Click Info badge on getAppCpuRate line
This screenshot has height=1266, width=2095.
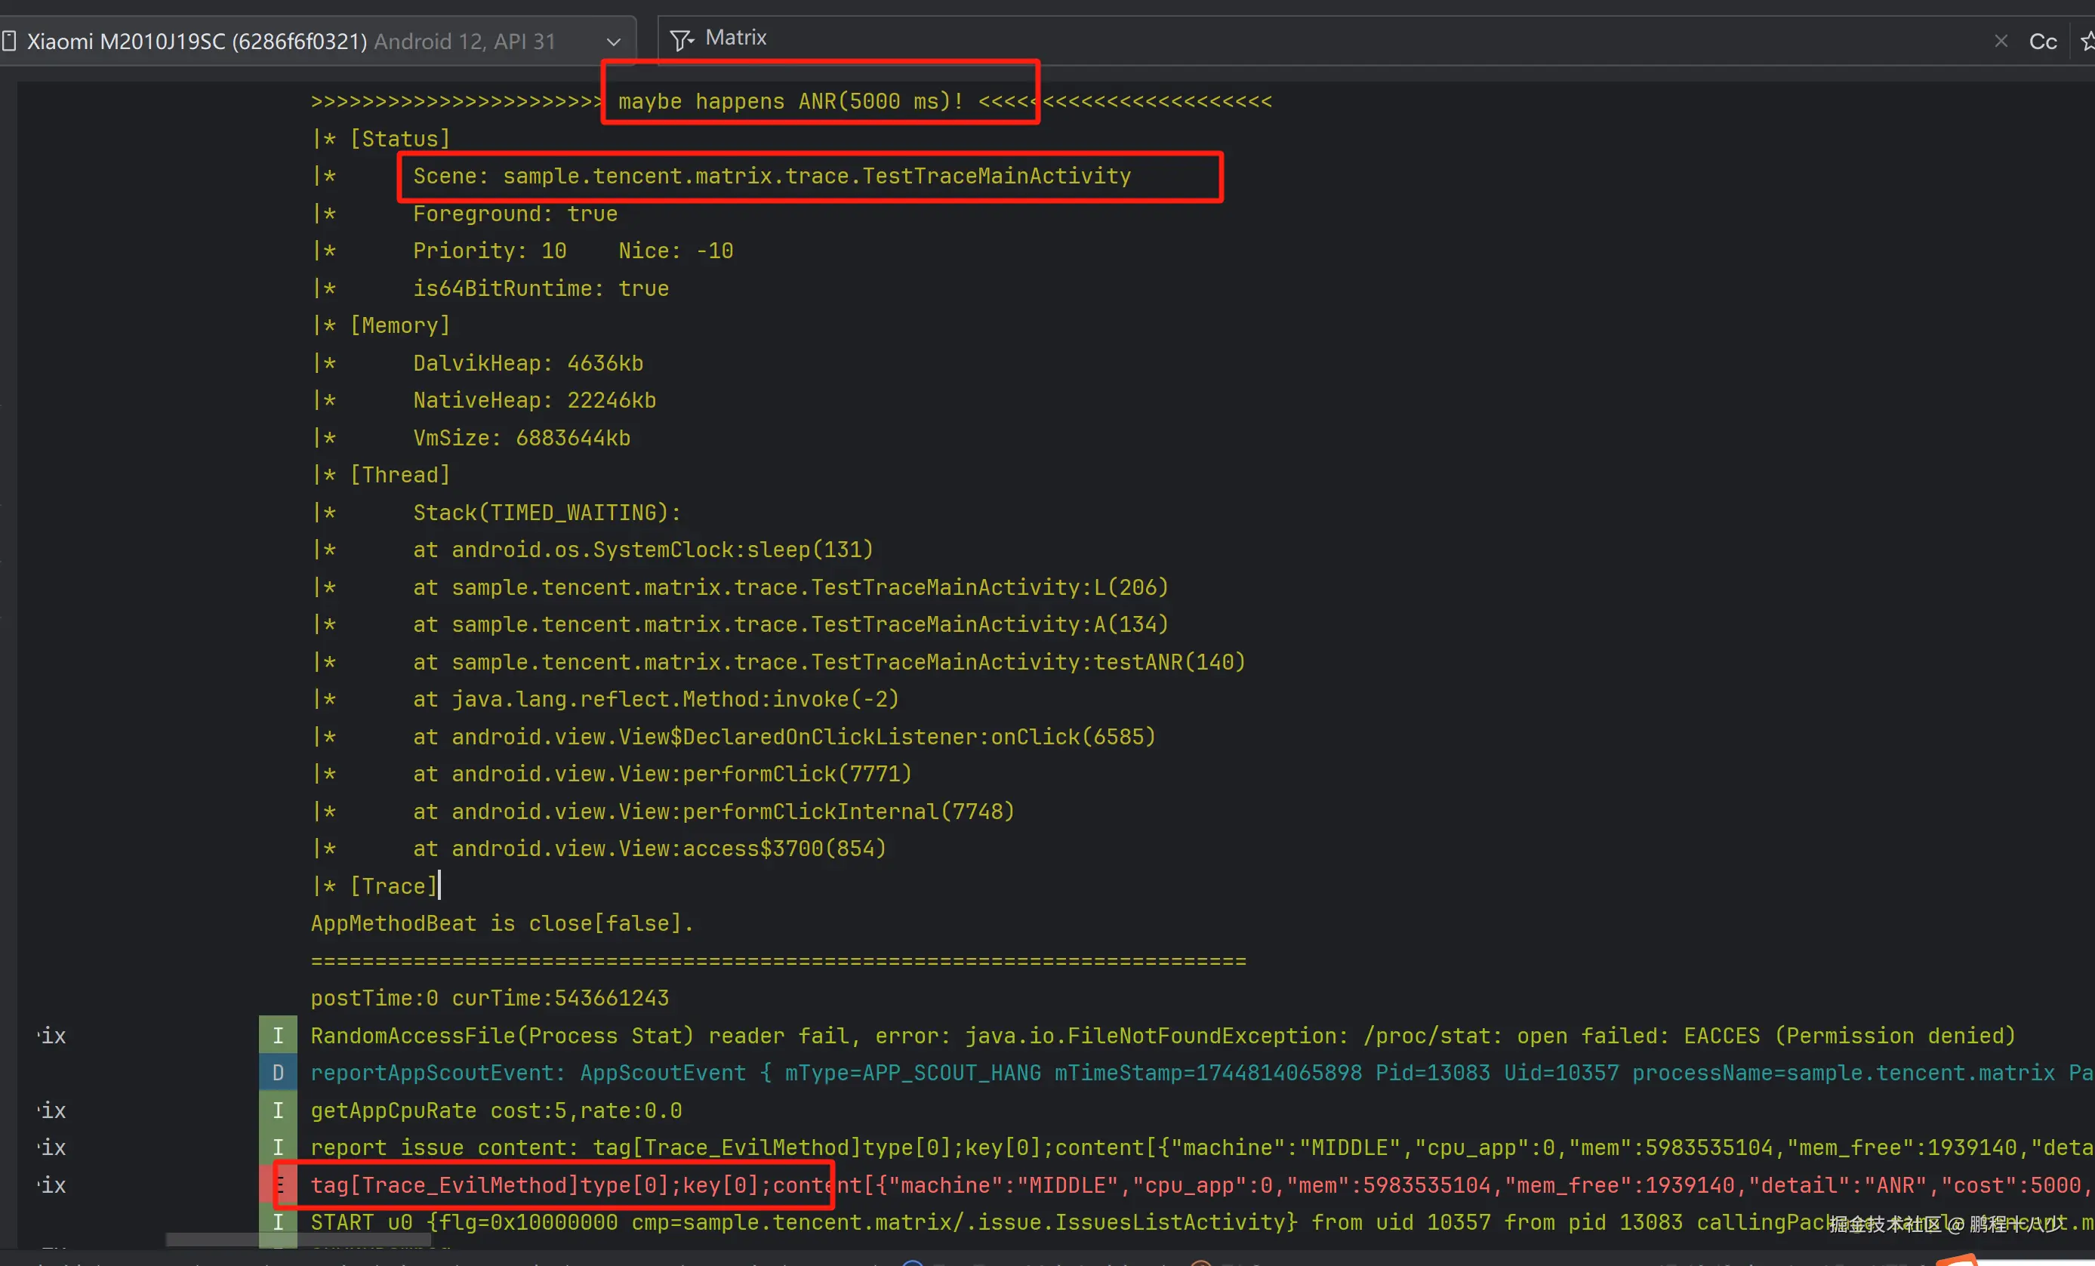278,1110
